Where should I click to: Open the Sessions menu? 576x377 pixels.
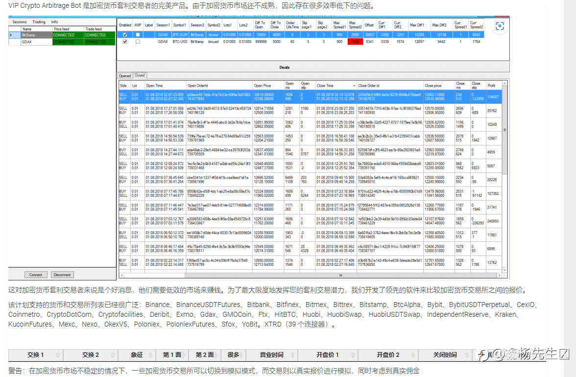click(x=20, y=22)
